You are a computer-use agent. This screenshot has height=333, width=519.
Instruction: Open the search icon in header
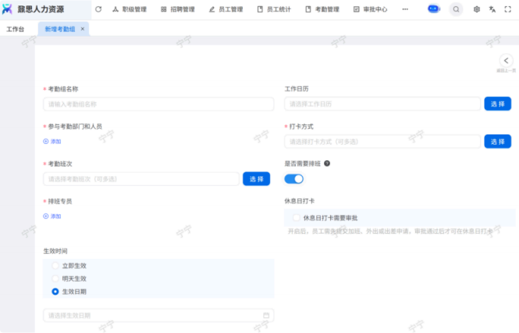(456, 9)
